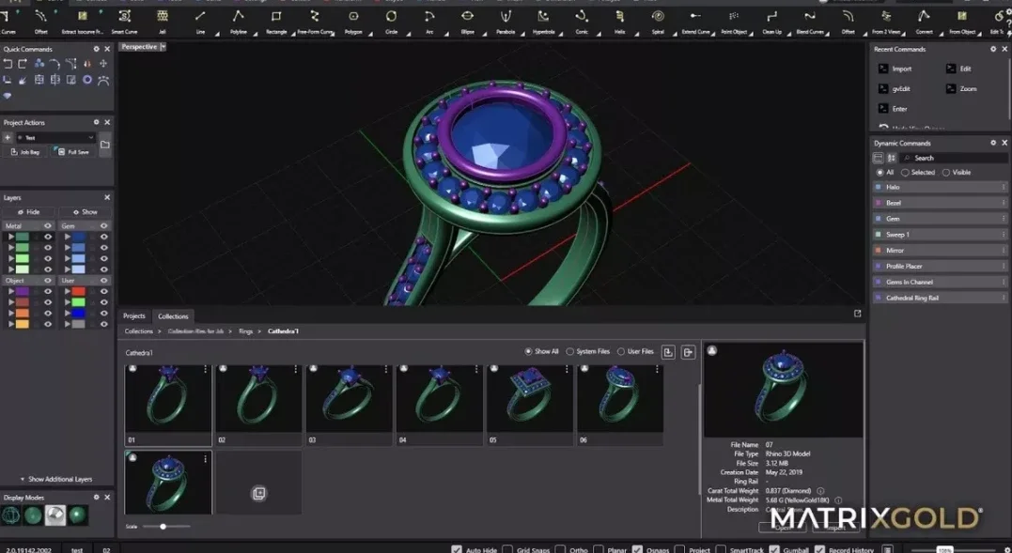1012x553 pixels.
Task: Toggle visibility of the Metal layer group
Action: click(48, 226)
